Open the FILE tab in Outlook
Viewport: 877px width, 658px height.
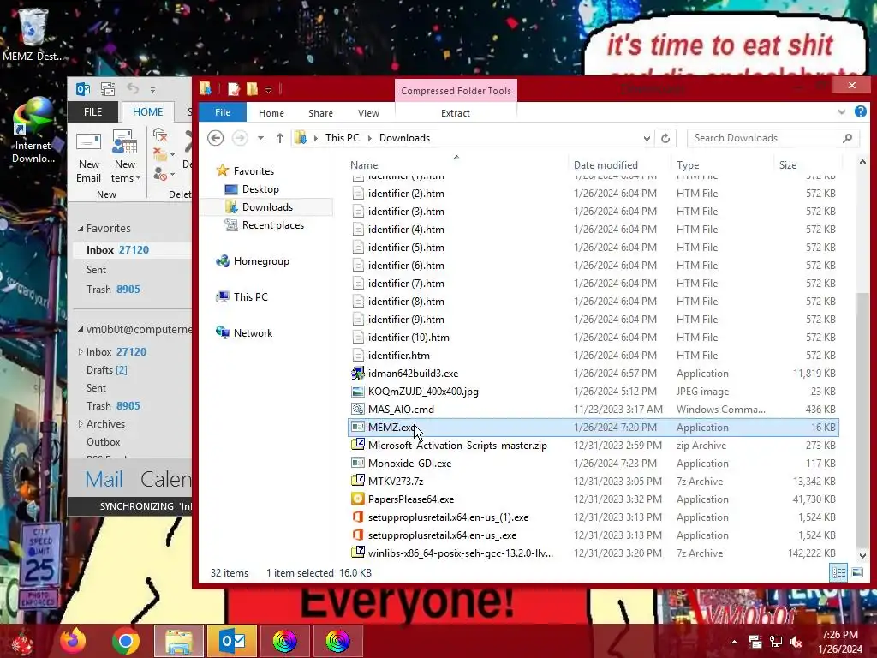[x=92, y=112]
